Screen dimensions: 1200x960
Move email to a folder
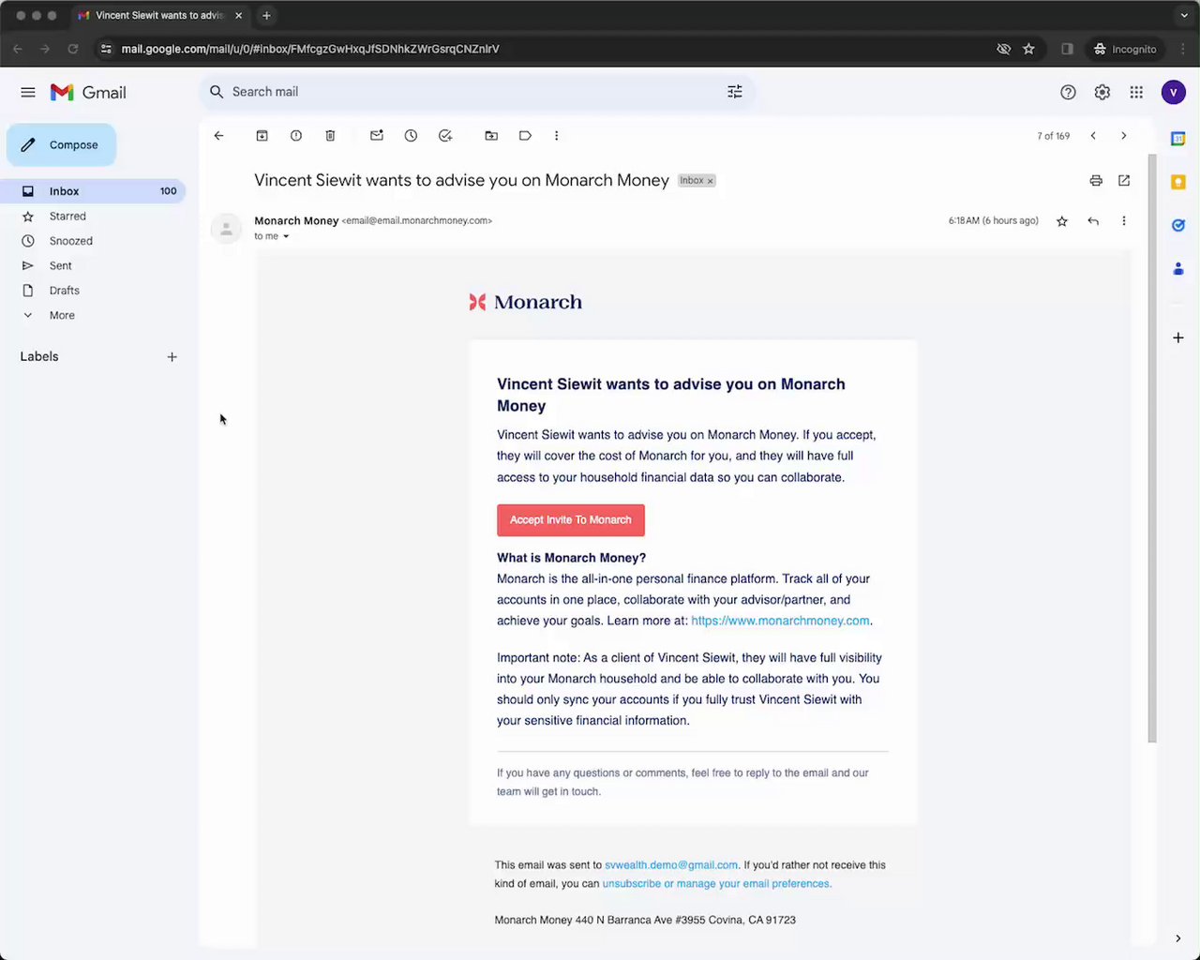point(491,136)
